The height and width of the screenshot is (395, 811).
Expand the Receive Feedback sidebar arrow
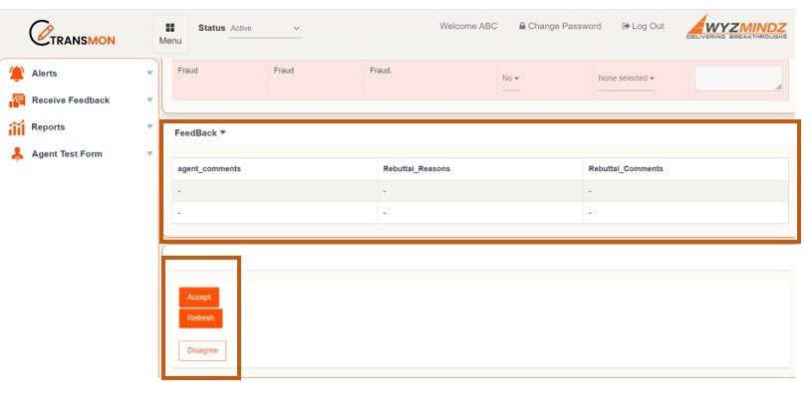click(149, 100)
